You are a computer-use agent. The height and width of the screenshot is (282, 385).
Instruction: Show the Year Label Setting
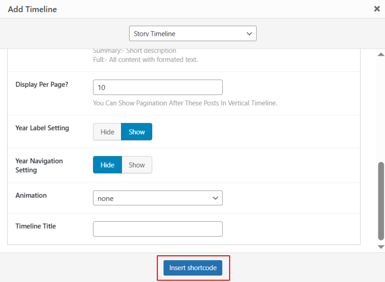(136, 132)
